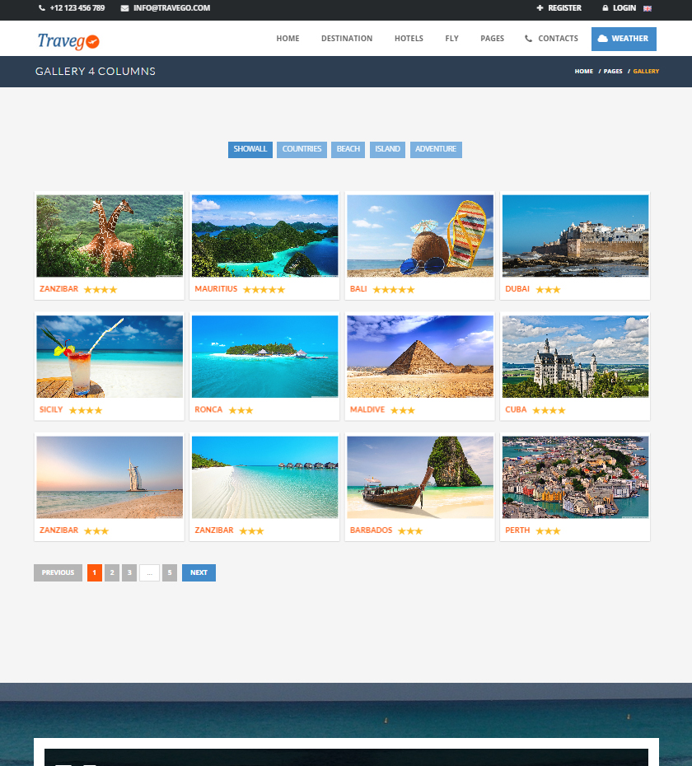Click the Perth star rating
This screenshot has width=692, height=766.
point(548,531)
